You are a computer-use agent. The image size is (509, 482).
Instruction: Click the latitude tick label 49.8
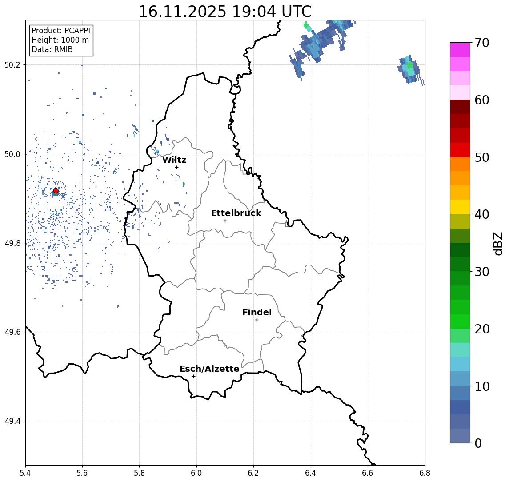(12, 243)
